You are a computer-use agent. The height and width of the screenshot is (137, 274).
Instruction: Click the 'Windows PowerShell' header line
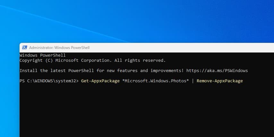[42, 55]
